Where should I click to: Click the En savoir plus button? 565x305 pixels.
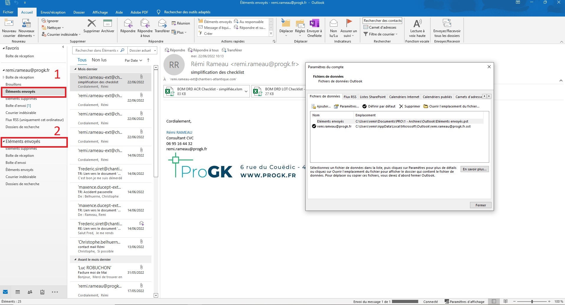pos(474,169)
